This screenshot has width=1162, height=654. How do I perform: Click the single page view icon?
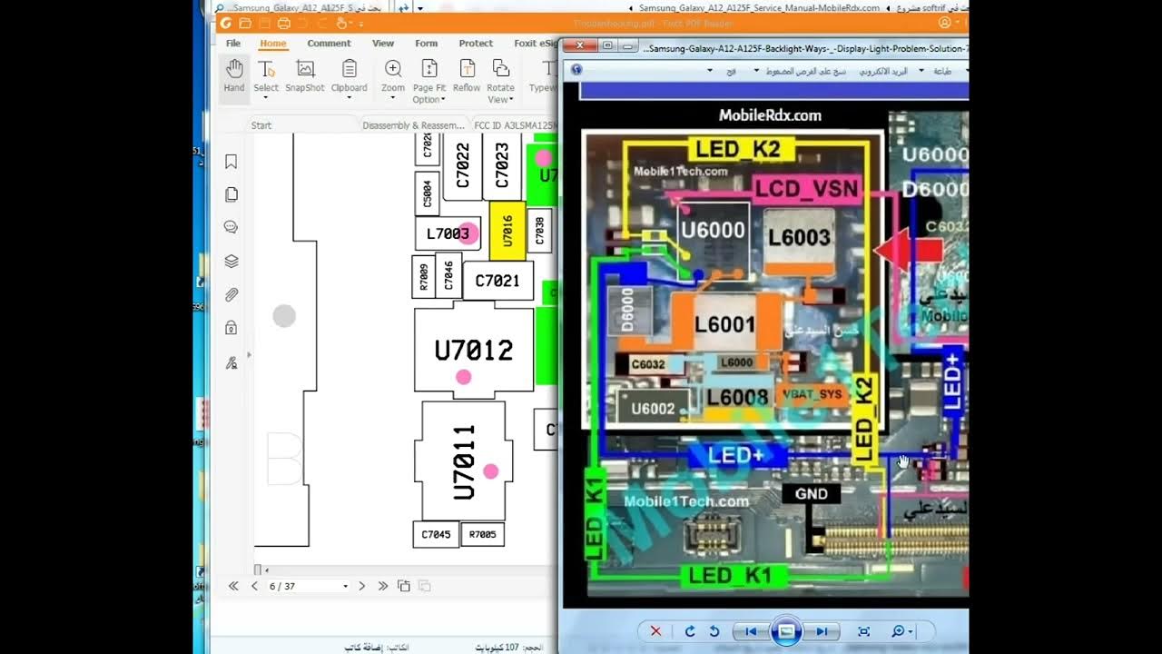[x=404, y=586]
